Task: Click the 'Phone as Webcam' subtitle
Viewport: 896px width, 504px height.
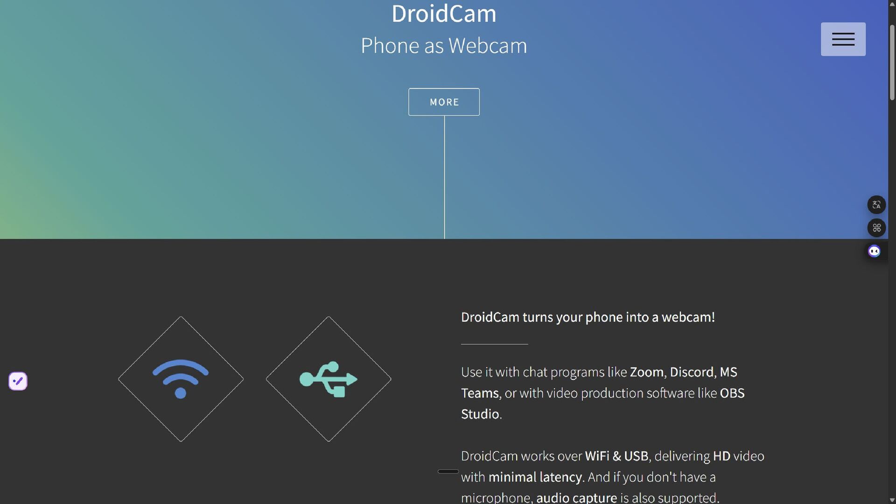Action: pos(444,46)
